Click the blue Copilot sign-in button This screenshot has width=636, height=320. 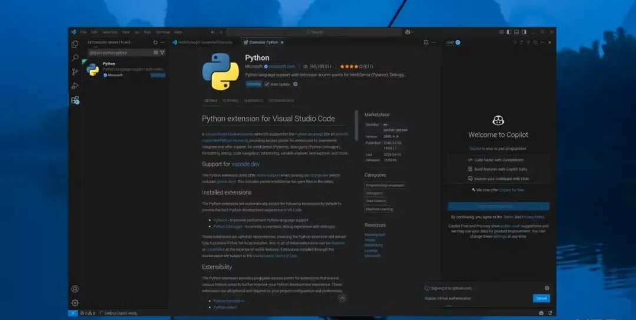coord(498,206)
